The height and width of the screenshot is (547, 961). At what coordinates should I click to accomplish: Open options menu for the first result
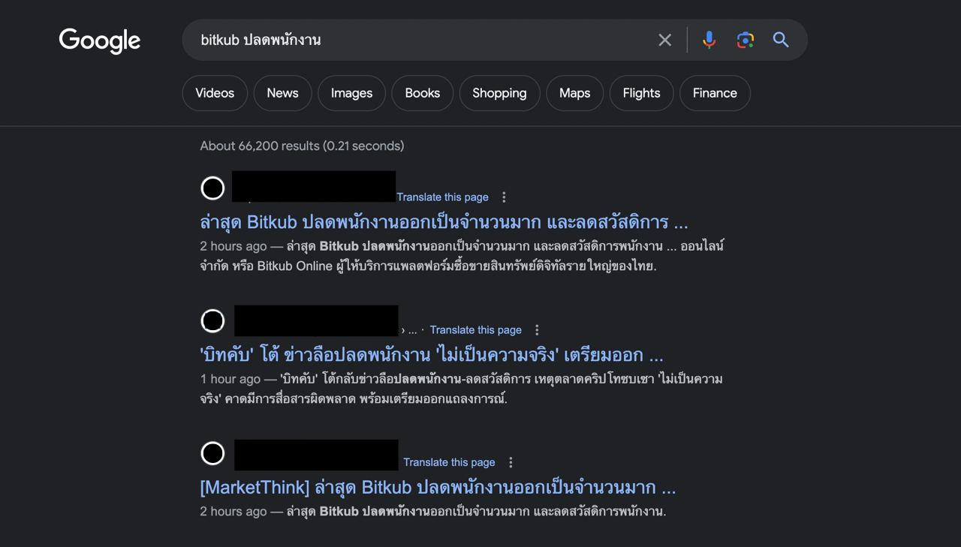click(504, 197)
